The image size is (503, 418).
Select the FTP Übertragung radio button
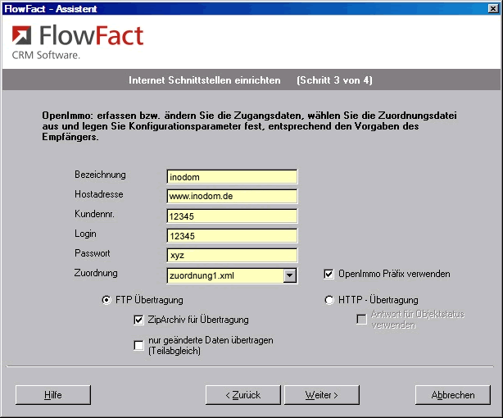[106, 300]
